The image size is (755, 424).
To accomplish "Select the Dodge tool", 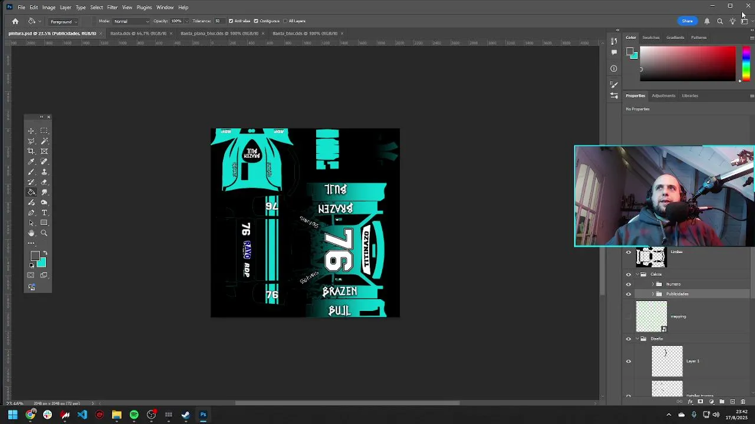I will click(44, 203).
